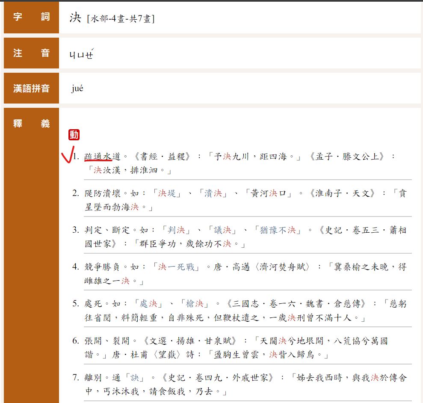Viewport: 423px width, 403px height.
Task: Click the pinyin reading jué
Action: [77, 89]
